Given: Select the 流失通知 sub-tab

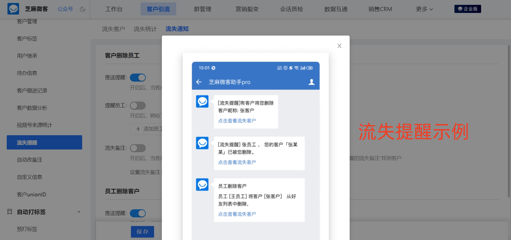Looking at the screenshot, I should pos(177,29).
